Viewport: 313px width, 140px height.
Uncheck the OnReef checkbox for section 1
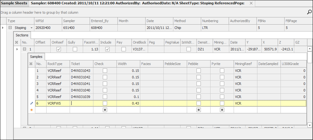point(58,49)
